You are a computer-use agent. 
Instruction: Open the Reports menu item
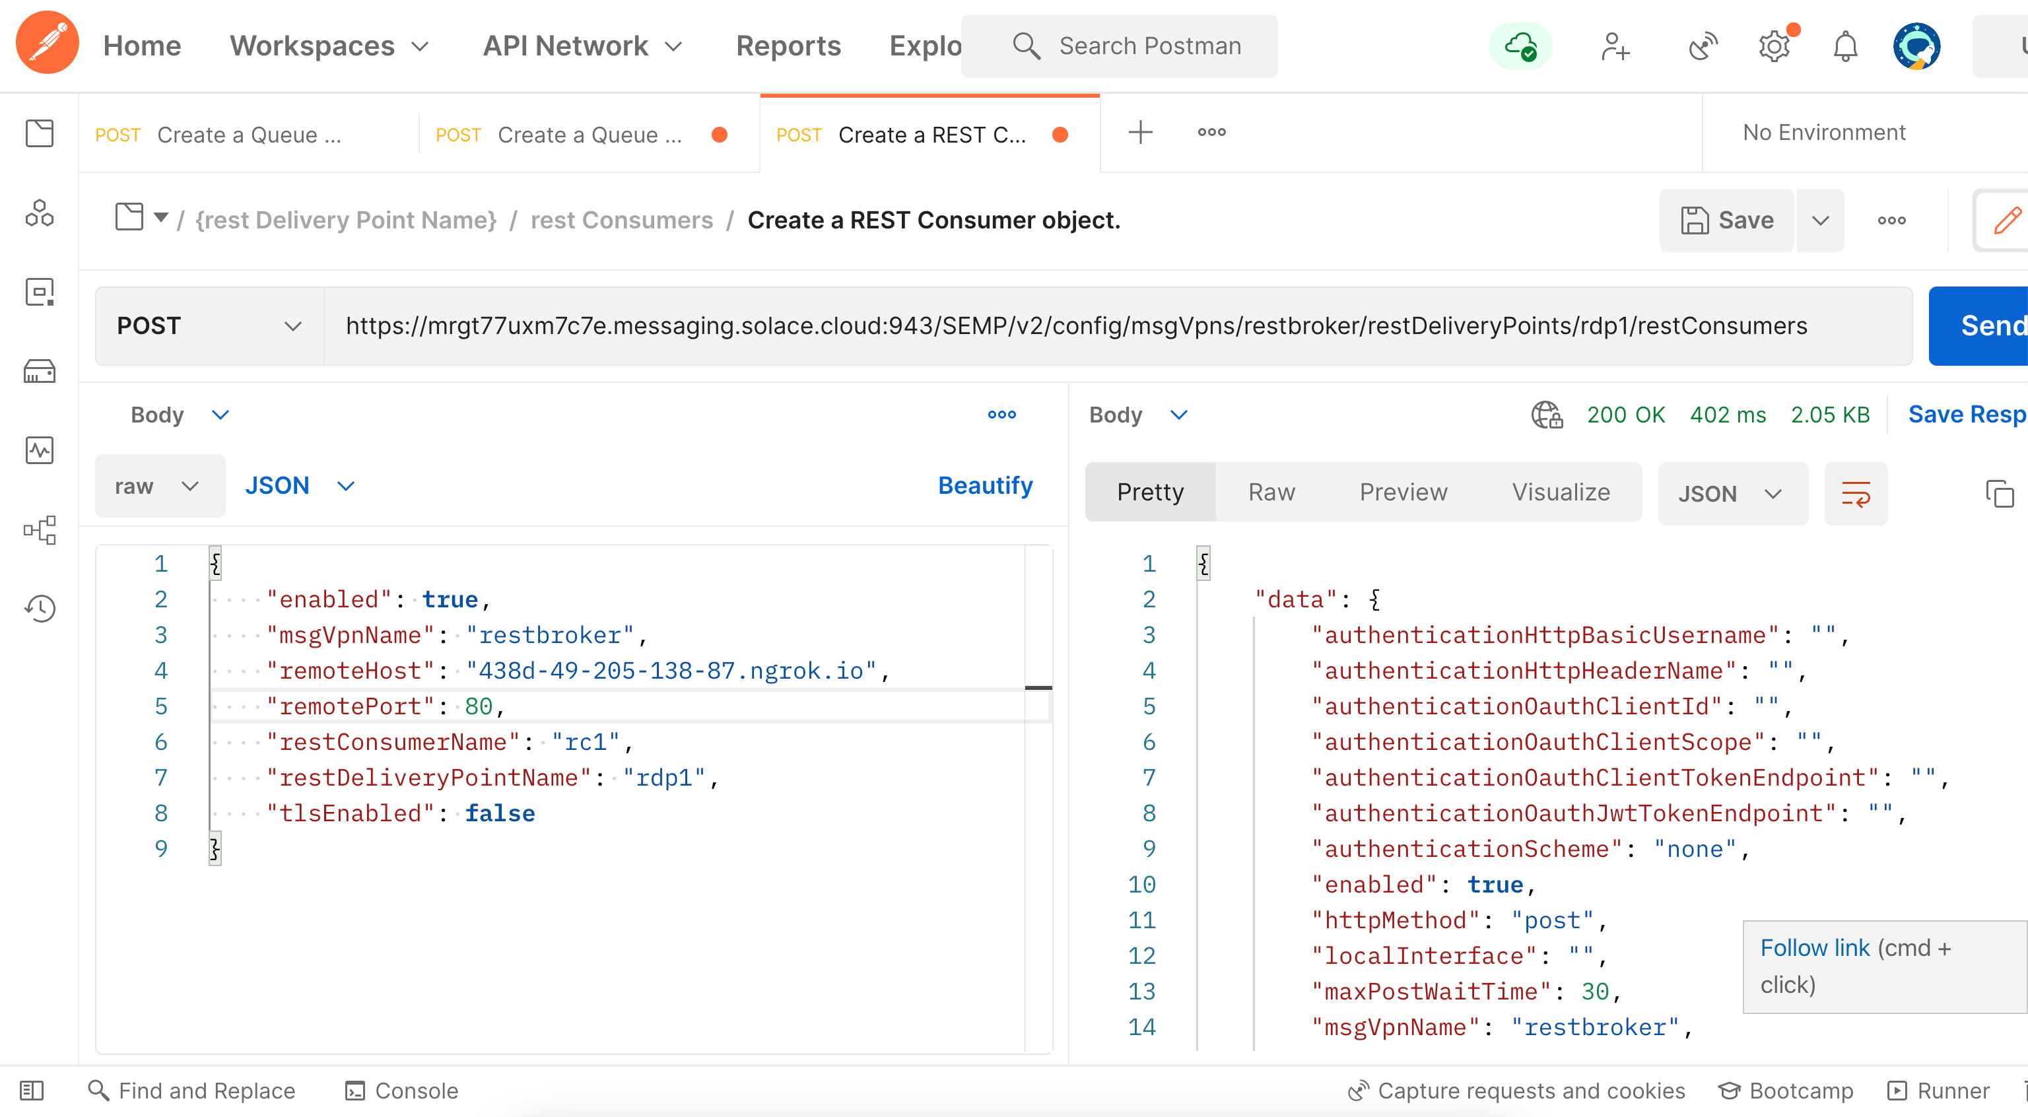[788, 46]
